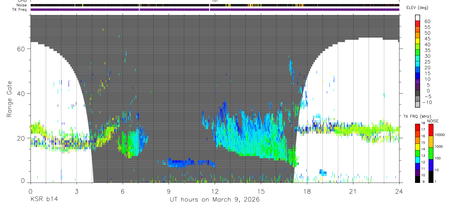This screenshot has height=207, width=449.
Task: Click the 12 tick label on UT hours axis
Action: [x=215, y=191]
